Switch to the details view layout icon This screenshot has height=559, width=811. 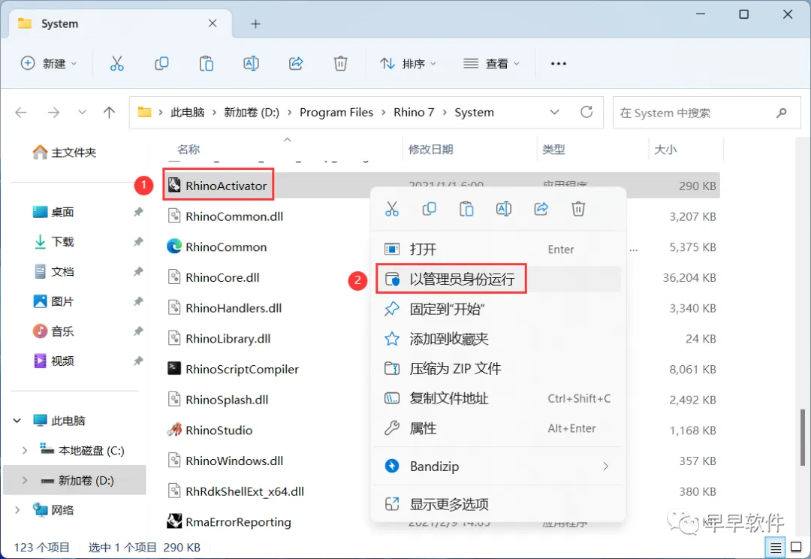[x=776, y=547]
